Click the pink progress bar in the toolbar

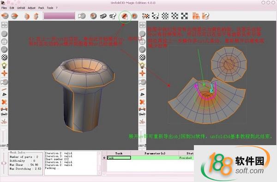coord(60,16)
